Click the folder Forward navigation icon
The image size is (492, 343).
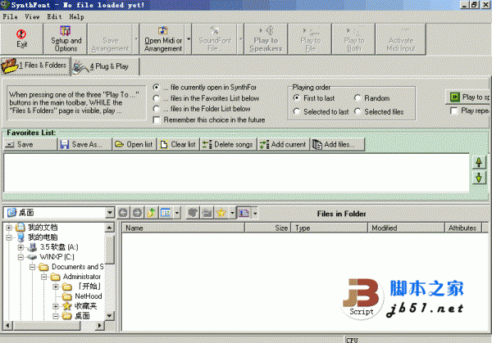(x=137, y=213)
